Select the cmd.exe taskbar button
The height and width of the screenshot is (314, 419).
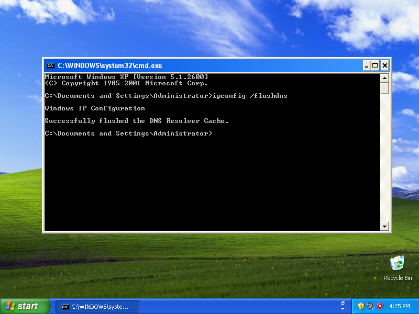97,307
